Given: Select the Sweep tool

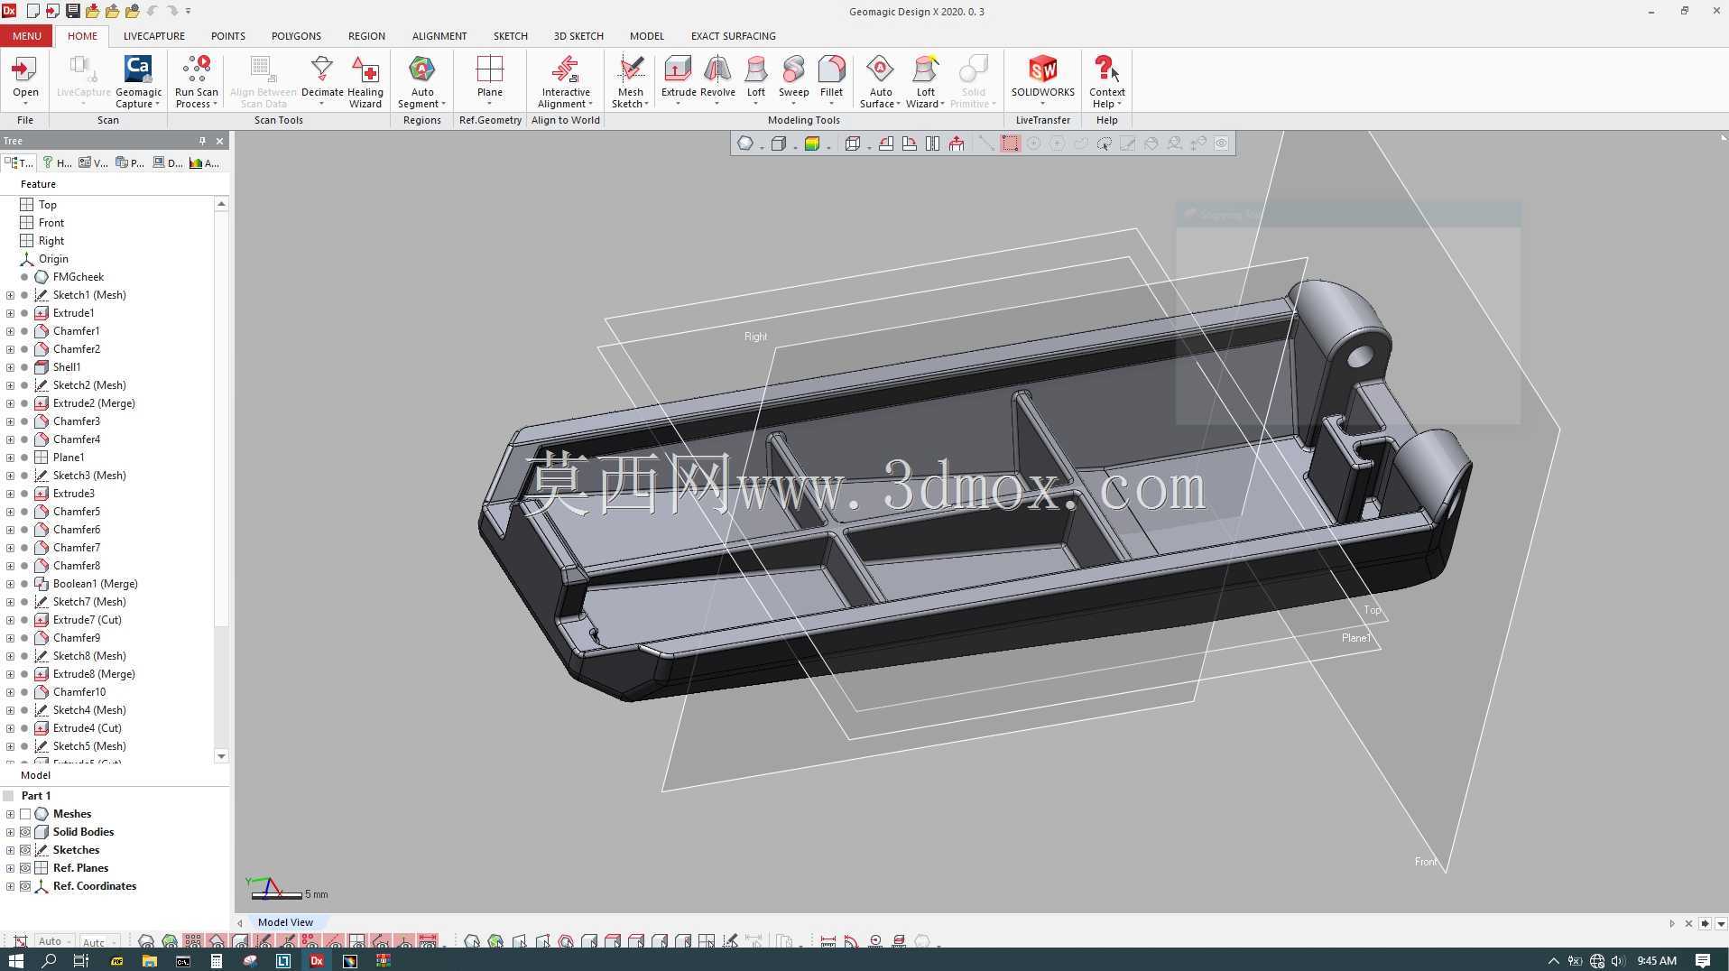Looking at the screenshot, I should point(793,77).
